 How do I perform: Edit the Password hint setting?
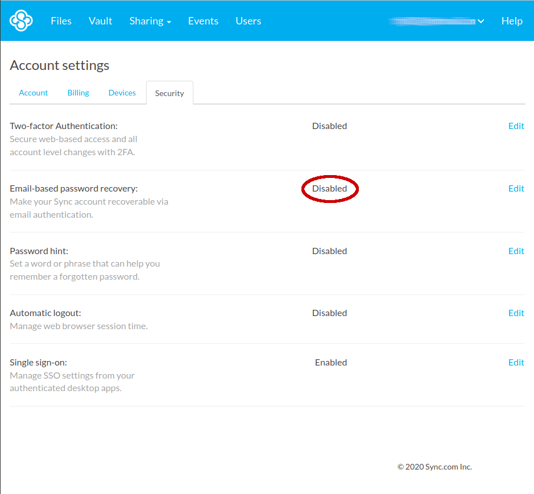516,251
